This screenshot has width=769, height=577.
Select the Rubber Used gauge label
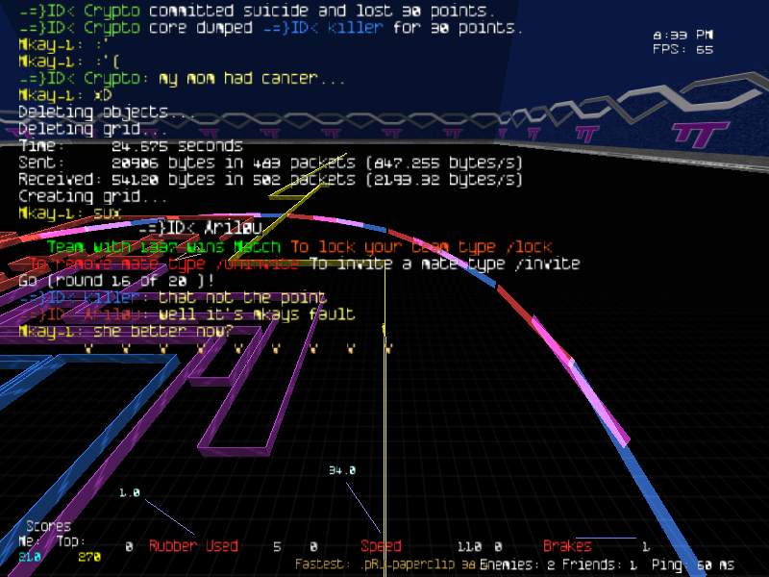pyautogui.click(x=192, y=546)
